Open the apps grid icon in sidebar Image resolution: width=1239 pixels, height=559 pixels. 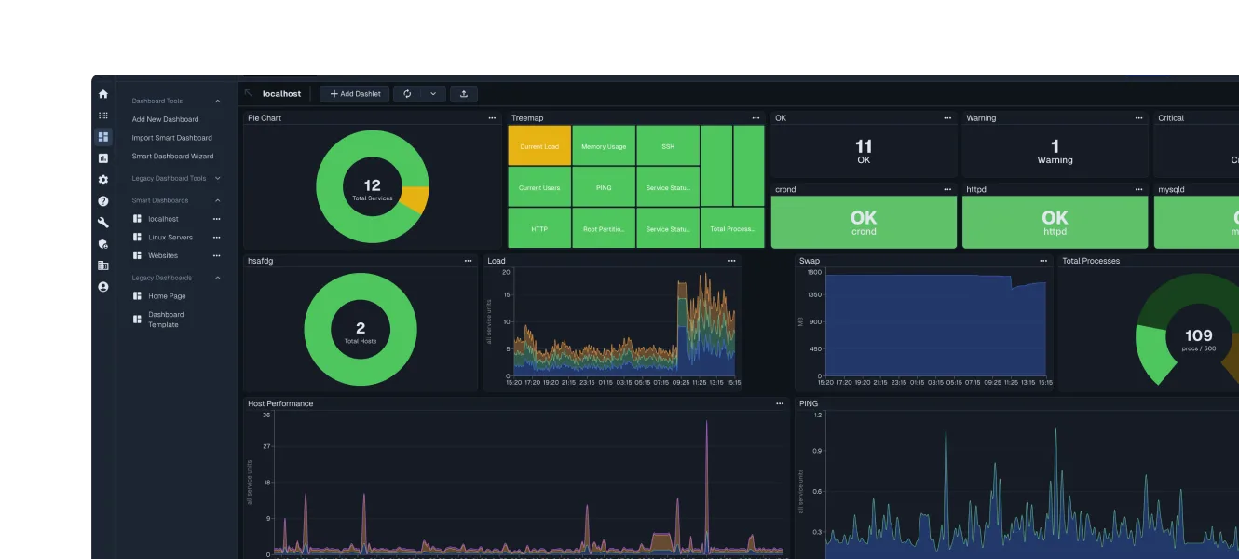coord(102,116)
